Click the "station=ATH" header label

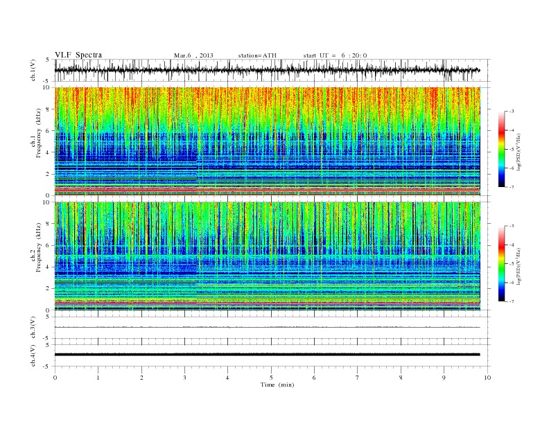tap(257, 55)
